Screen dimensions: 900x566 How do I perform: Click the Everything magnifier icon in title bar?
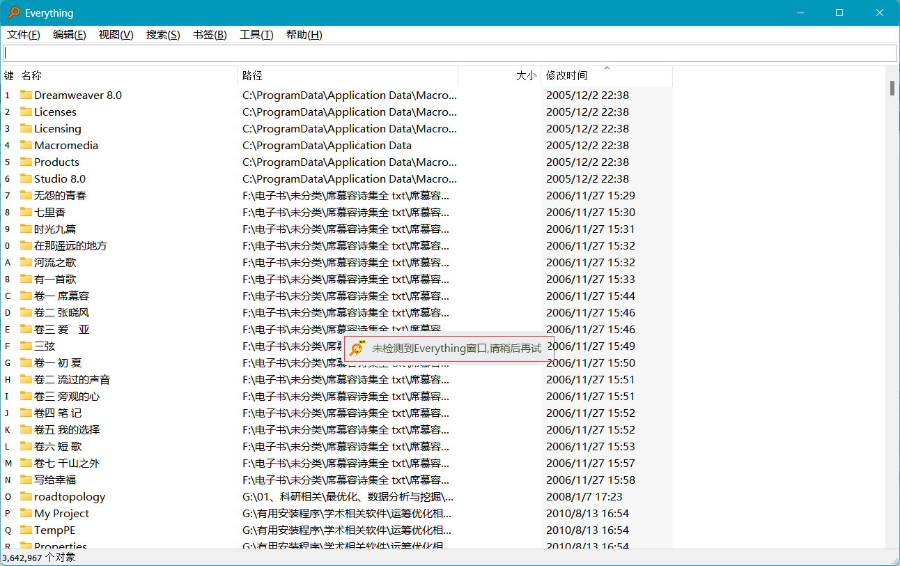(13, 13)
